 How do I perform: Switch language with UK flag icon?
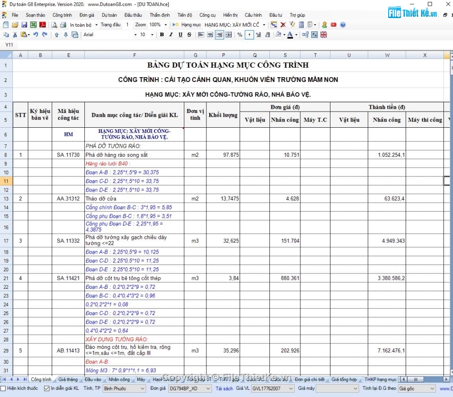[324, 35]
